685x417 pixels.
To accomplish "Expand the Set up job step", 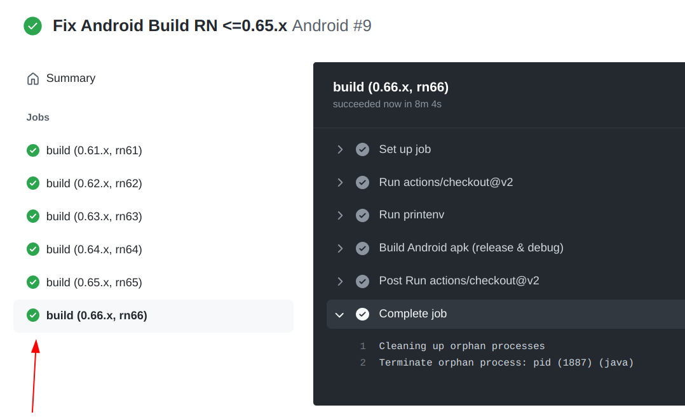I will tap(340, 149).
